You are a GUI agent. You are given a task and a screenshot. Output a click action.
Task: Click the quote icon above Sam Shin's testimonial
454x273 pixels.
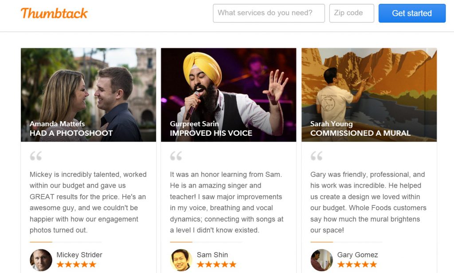tap(176, 156)
